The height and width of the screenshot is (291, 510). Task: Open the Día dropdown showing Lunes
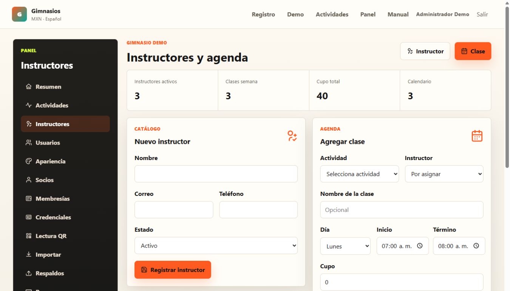(x=345, y=246)
